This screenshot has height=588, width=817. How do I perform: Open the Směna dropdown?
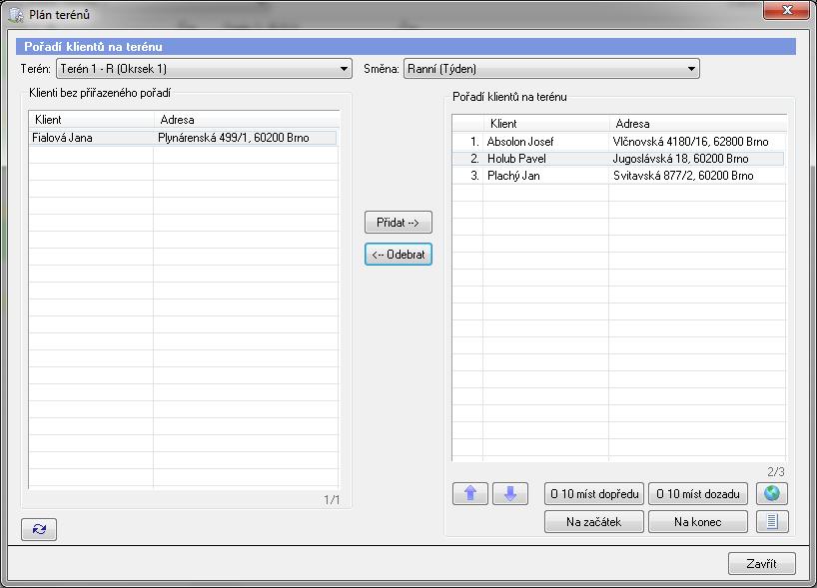551,69
